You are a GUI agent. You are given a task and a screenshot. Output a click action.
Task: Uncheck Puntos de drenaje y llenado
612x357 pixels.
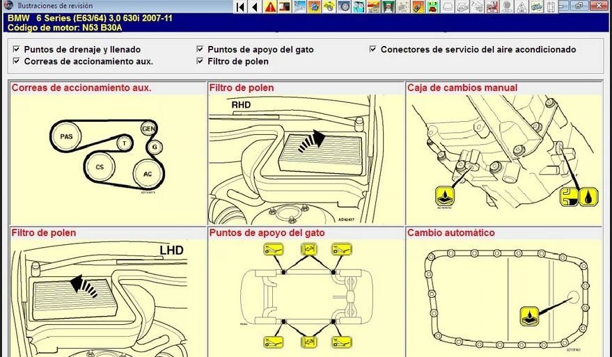coord(17,49)
